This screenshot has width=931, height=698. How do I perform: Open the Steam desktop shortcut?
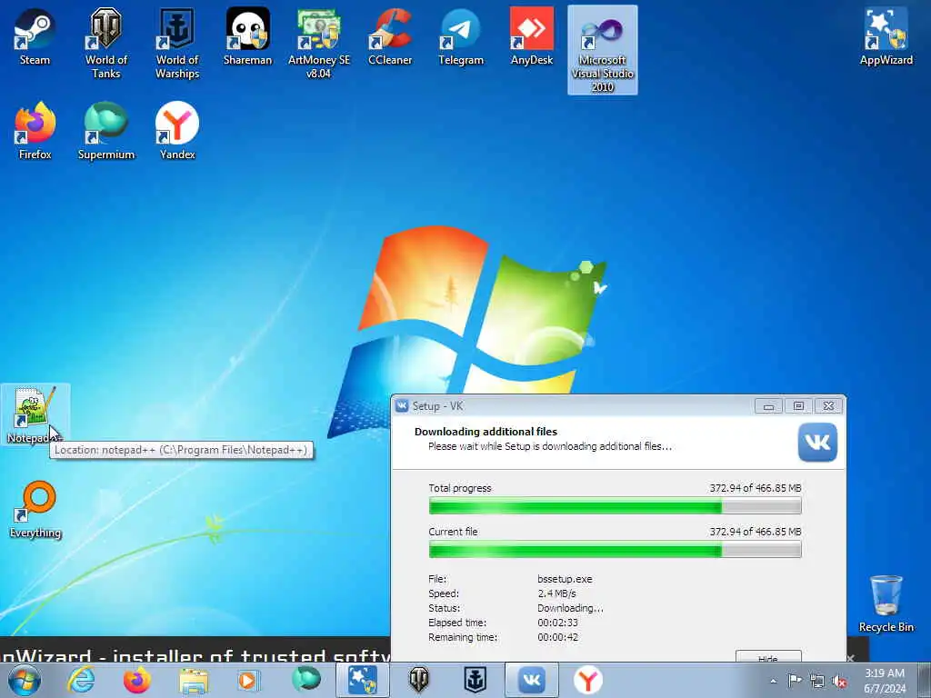(x=35, y=36)
